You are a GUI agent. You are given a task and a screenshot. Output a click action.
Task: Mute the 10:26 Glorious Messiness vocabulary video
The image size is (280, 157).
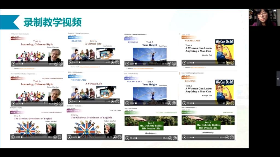click(x=115, y=137)
